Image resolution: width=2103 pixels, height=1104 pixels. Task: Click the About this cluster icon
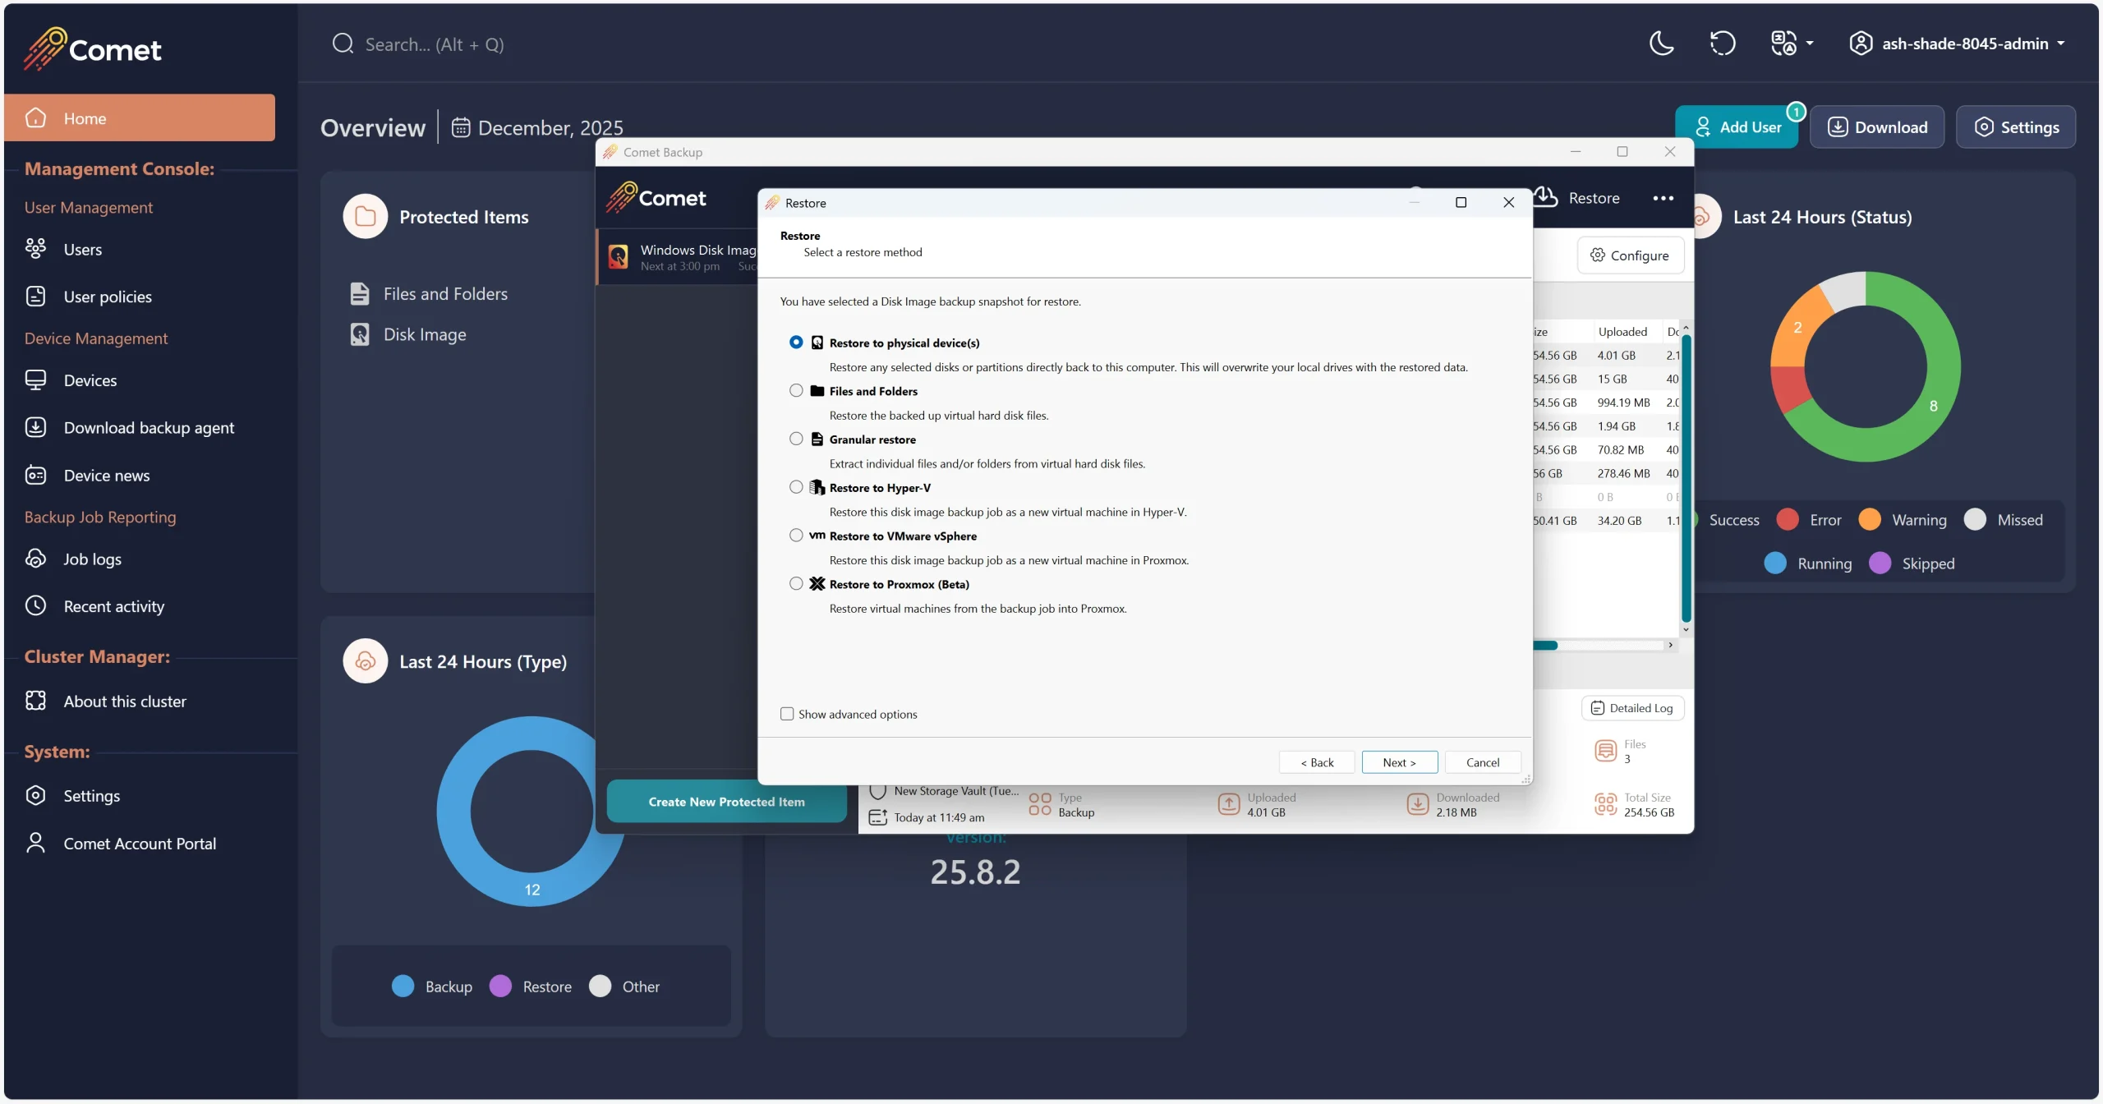pyautogui.click(x=35, y=701)
